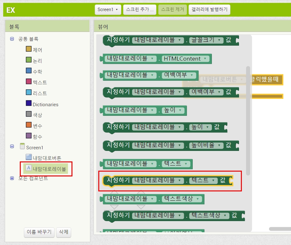Click the 갤러리에 발행하기 button
The height and width of the screenshot is (245, 291).
click(209, 10)
